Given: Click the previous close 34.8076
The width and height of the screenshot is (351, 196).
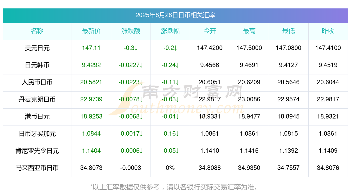Looking at the screenshot, I should (328, 168).
